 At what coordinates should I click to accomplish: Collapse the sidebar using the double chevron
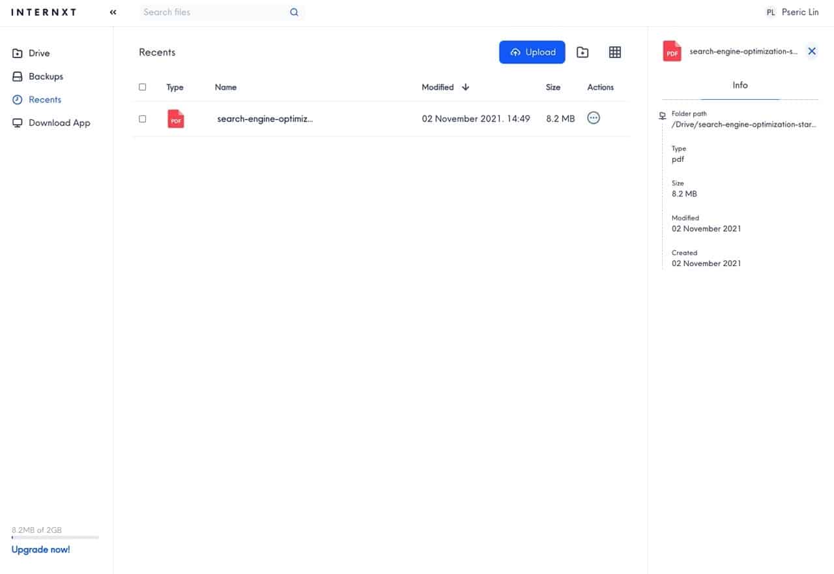tap(112, 12)
